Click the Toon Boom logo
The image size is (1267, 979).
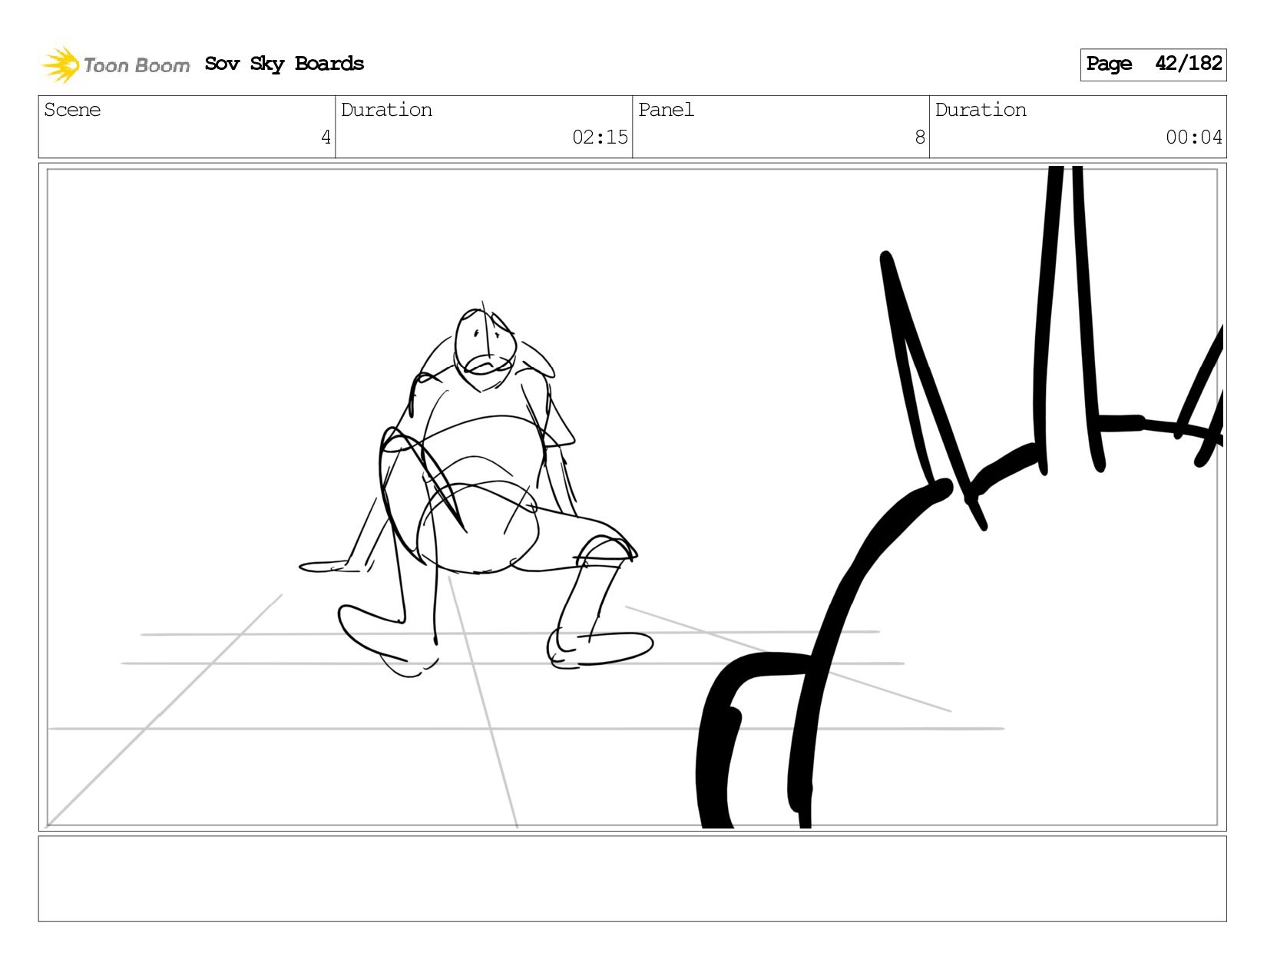point(115,64)
